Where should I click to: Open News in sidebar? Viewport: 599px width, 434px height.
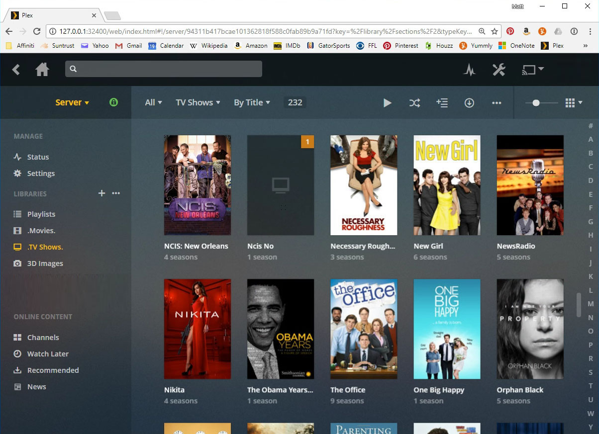point(30,387)
